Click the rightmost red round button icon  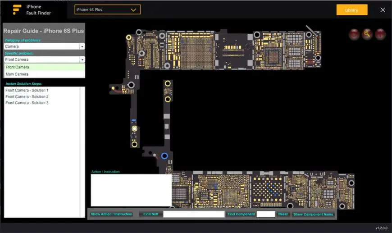click(x=380, y=34)
